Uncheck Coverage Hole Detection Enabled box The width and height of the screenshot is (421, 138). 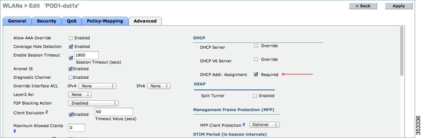[x=71, y=47]
